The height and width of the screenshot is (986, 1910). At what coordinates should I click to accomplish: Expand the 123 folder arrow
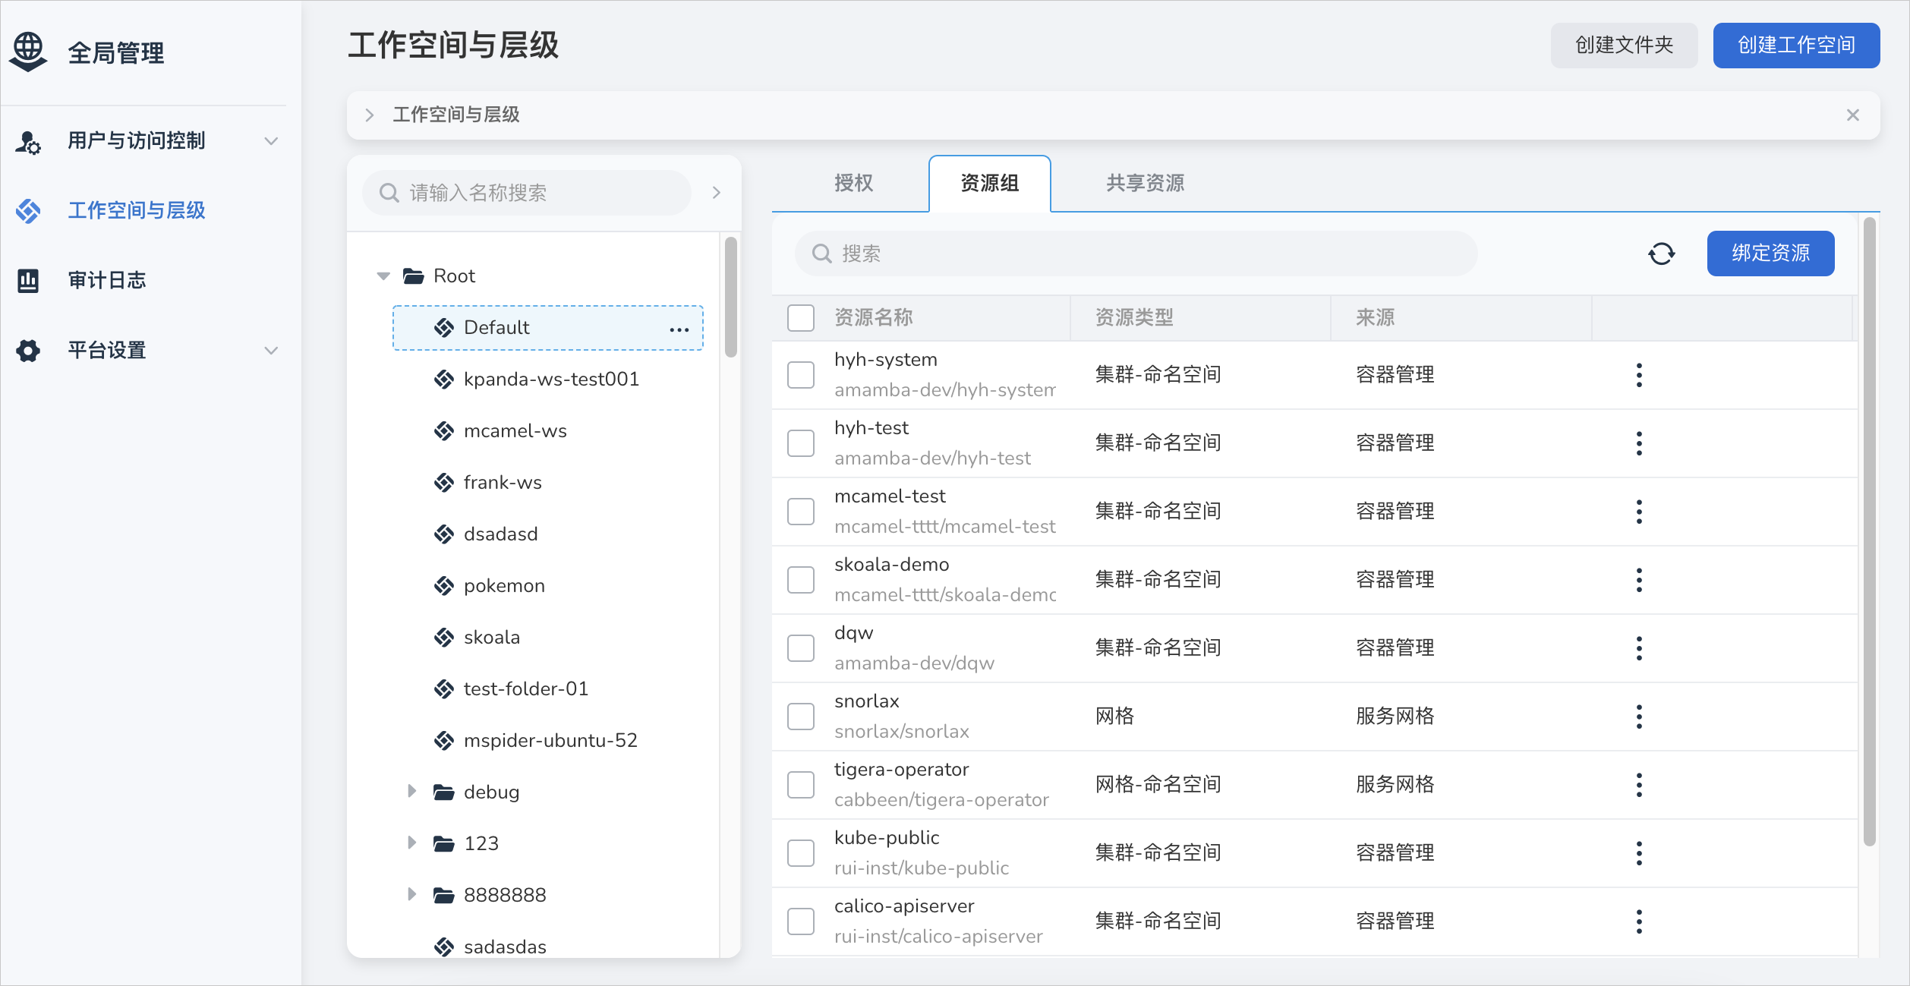pyautogui.click(x=411, y=843)
